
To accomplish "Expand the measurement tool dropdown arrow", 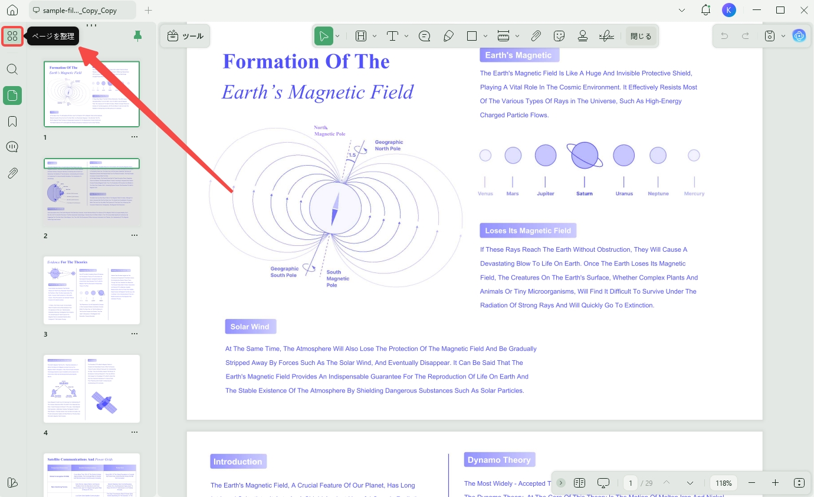I will [x=517, y=36].
